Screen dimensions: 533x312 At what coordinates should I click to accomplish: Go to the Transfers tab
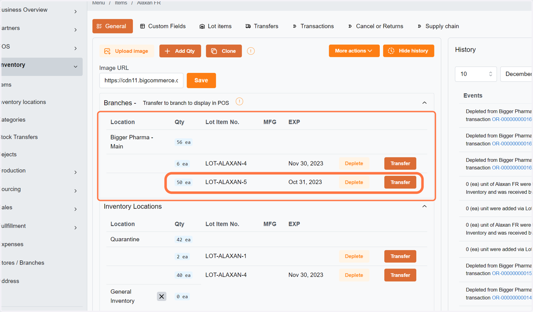click(x=262, y=26)
